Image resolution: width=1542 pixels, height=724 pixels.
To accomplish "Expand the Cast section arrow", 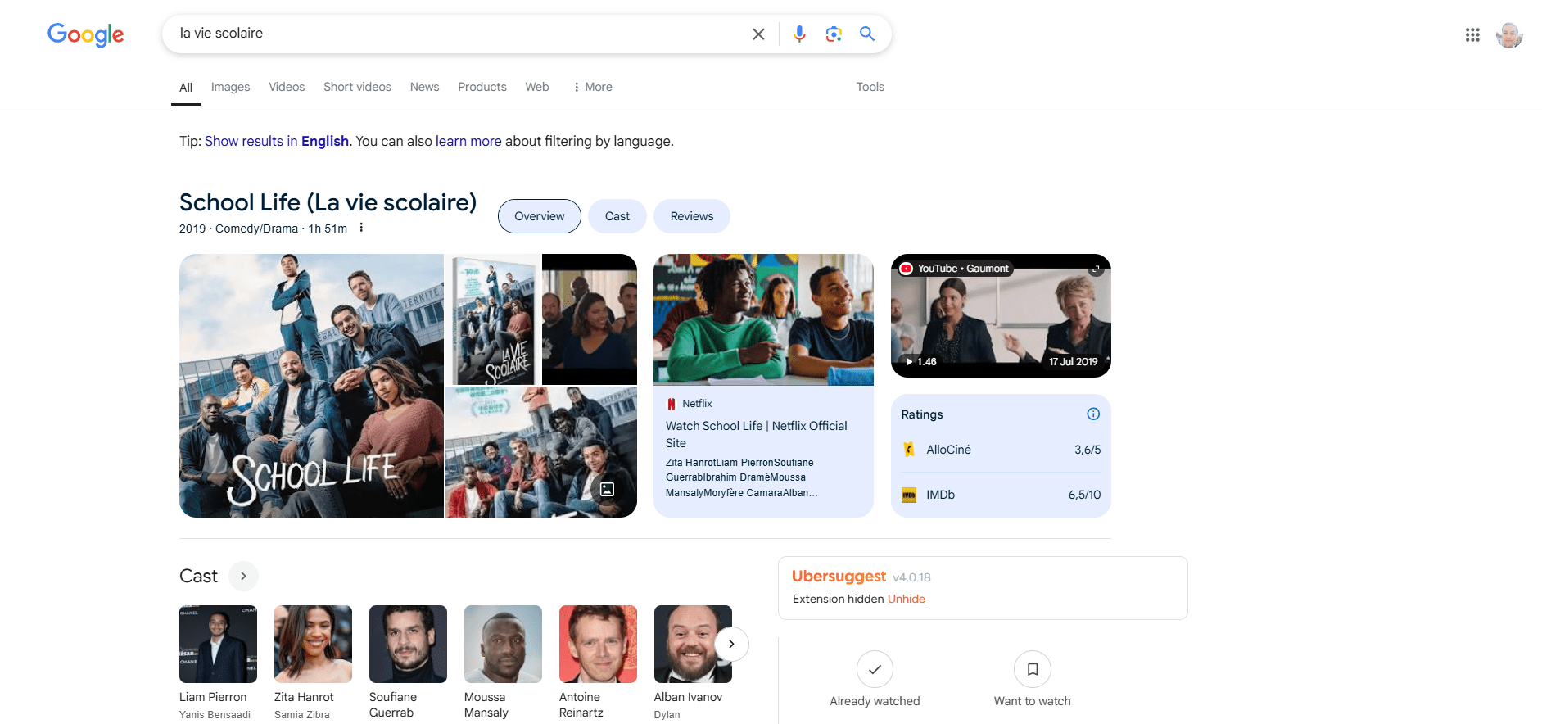I will pos(243,577).
